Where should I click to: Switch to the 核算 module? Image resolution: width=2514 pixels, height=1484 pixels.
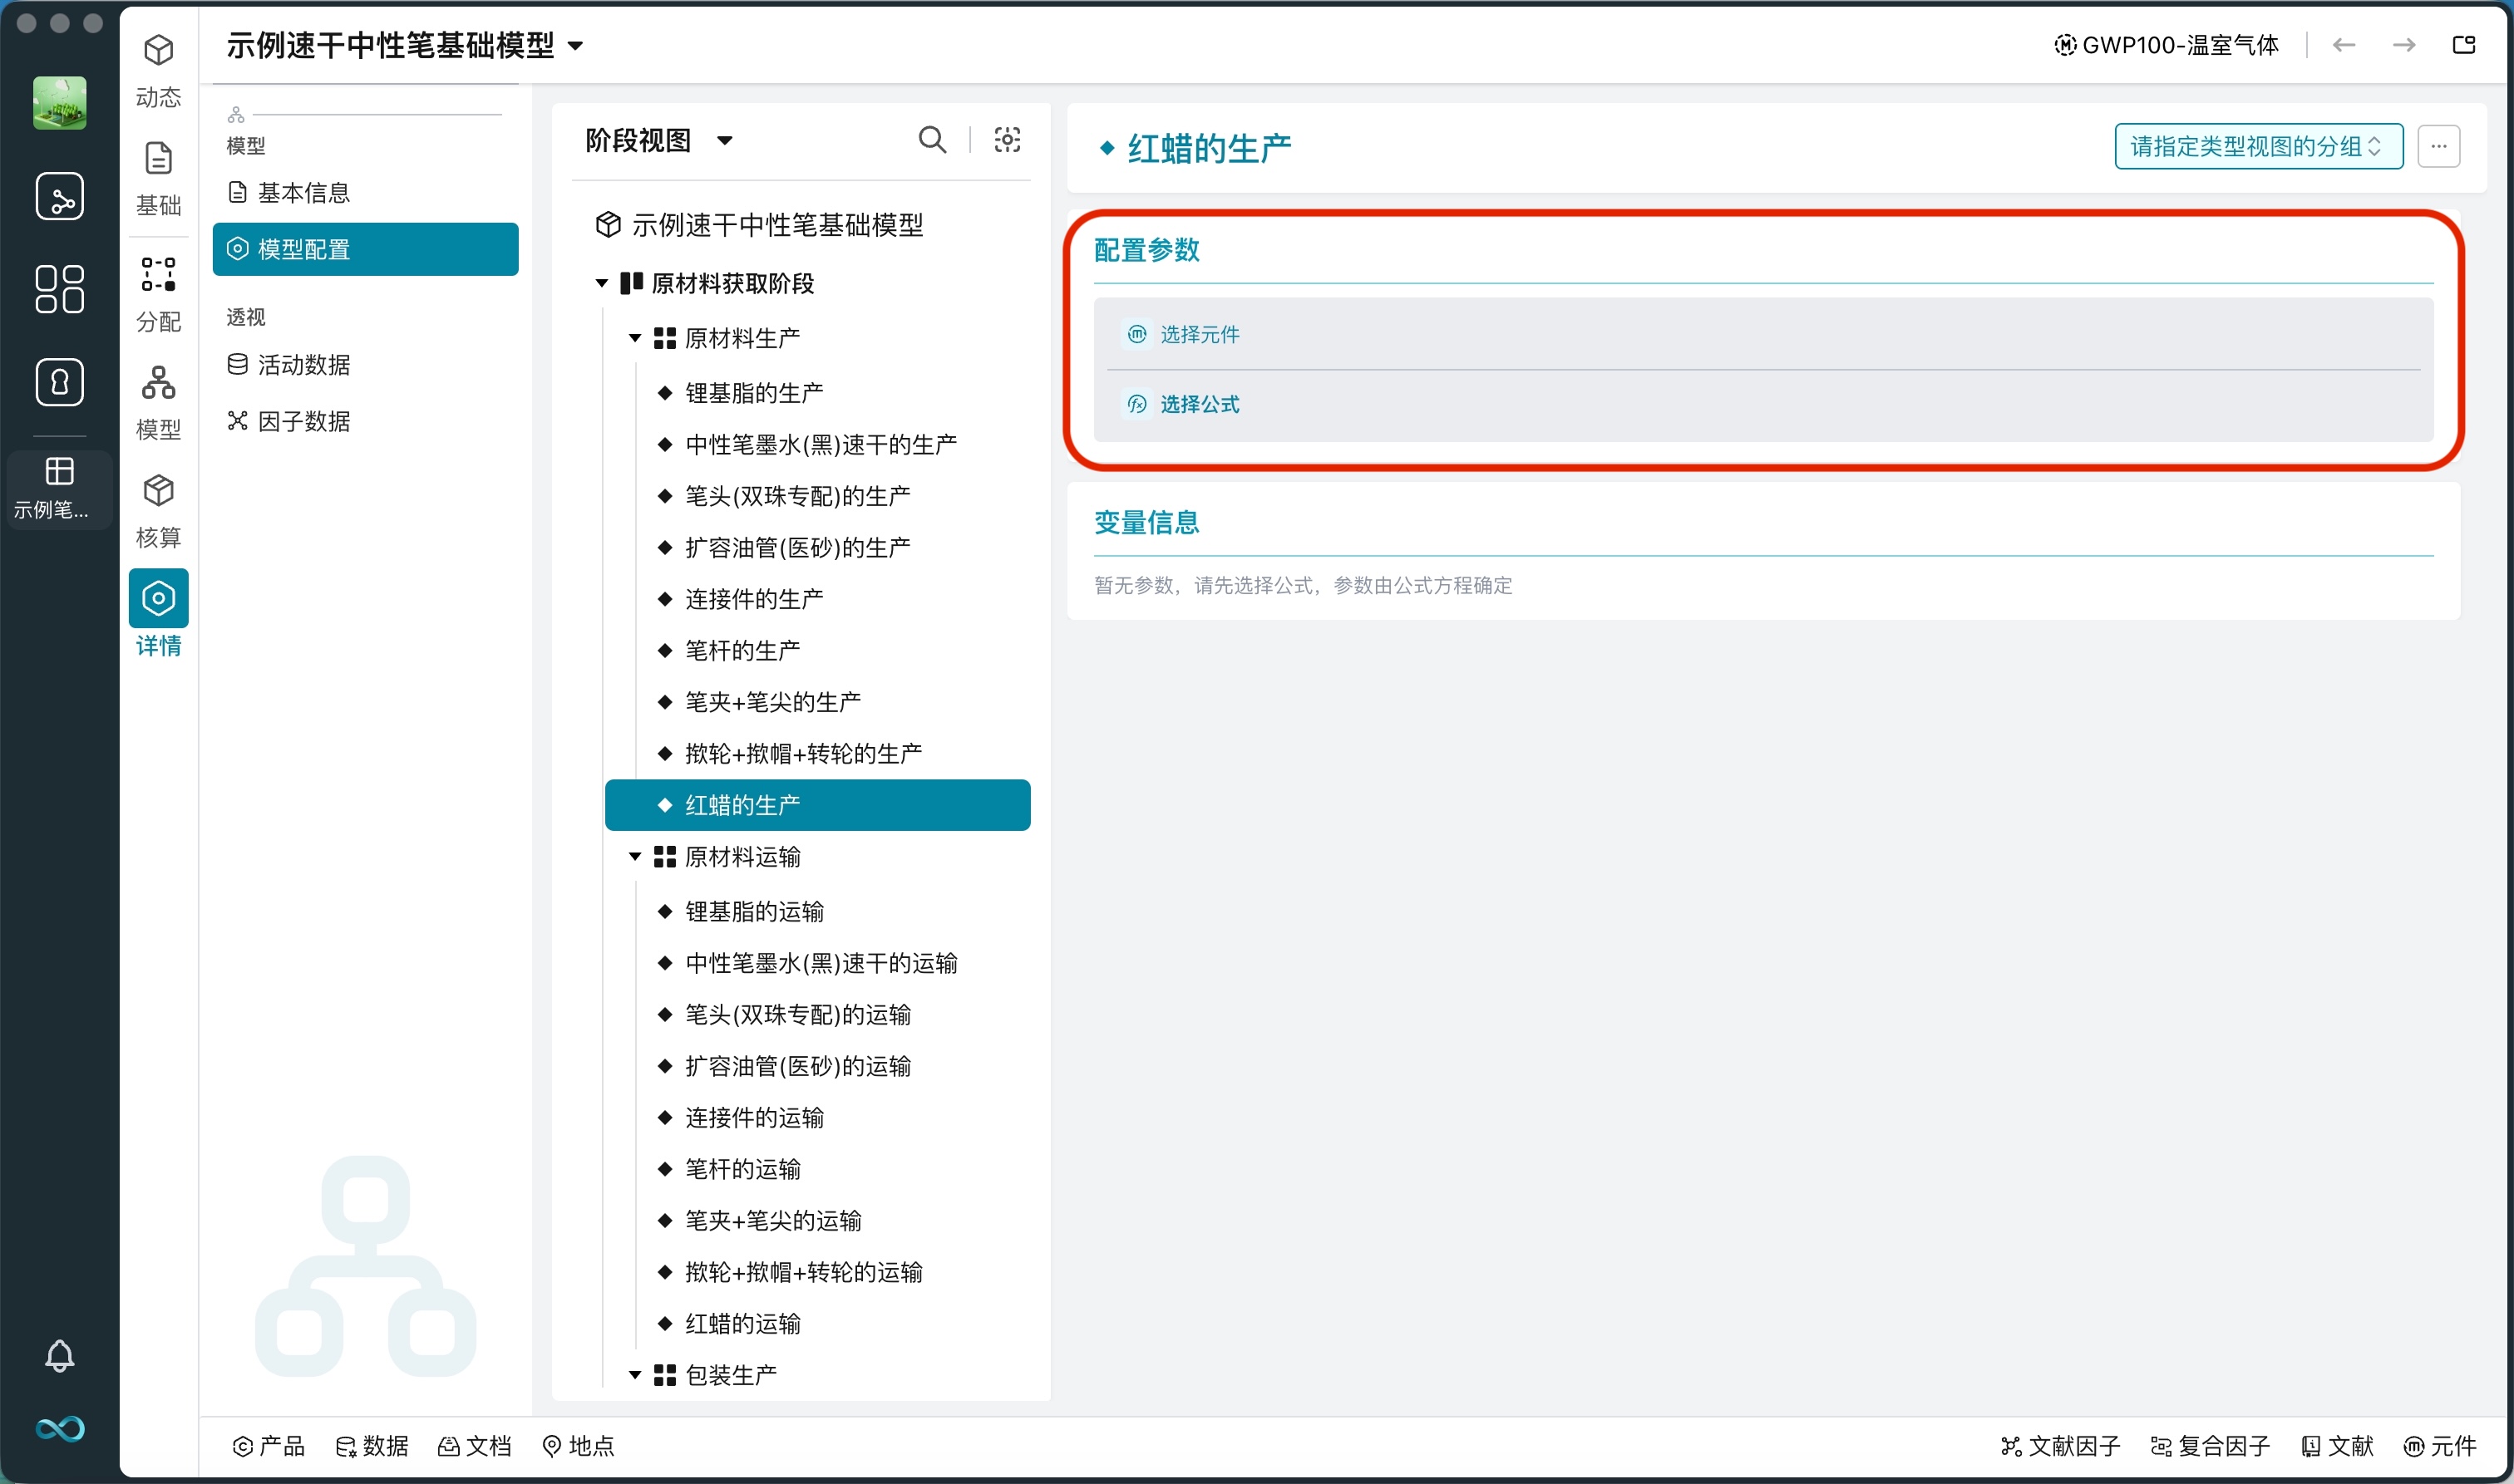coord(158,507)
